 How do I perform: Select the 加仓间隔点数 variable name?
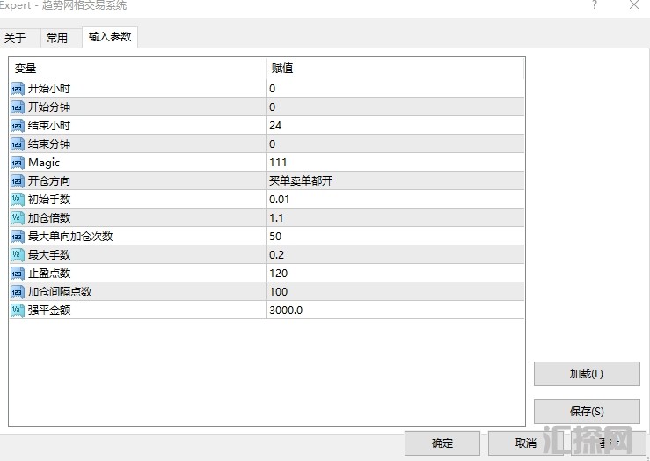click(60, 291)
